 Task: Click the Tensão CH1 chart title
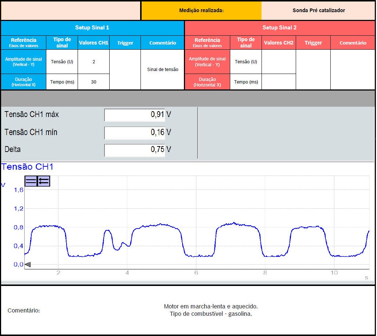(28, 167)
